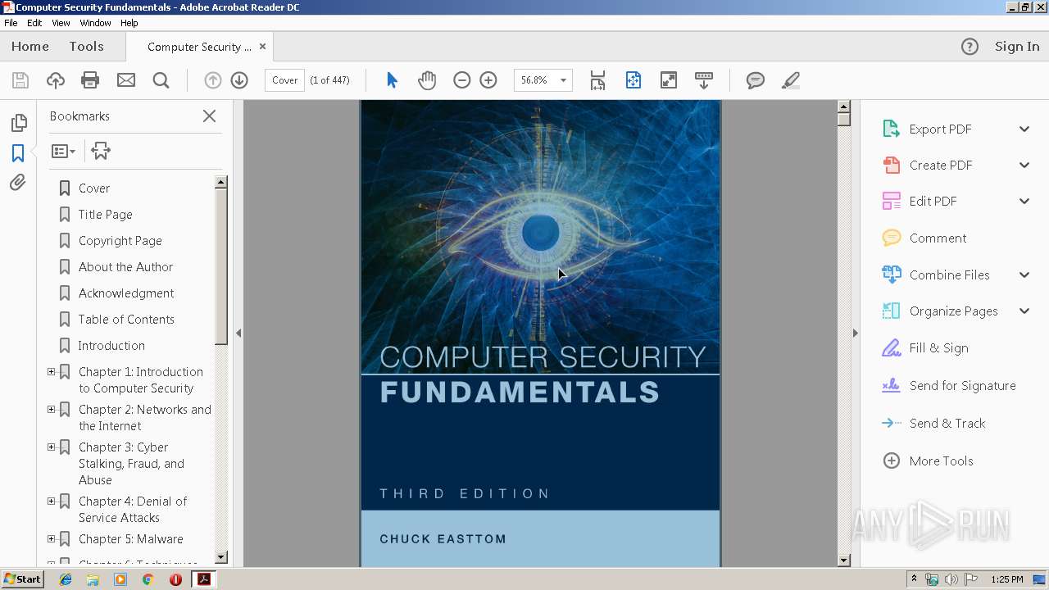Zoom in with the plus icon
This screenshot has height=590, width=1049.
tap(488, 80)
